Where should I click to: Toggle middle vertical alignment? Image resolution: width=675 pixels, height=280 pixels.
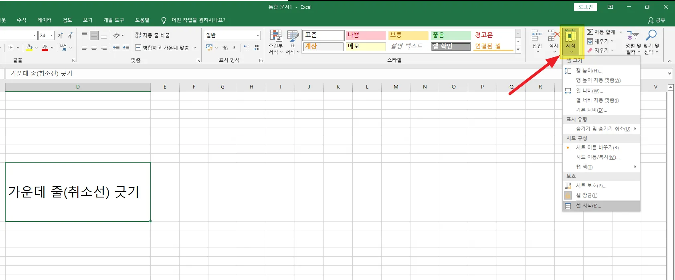[x=94, y=36]
